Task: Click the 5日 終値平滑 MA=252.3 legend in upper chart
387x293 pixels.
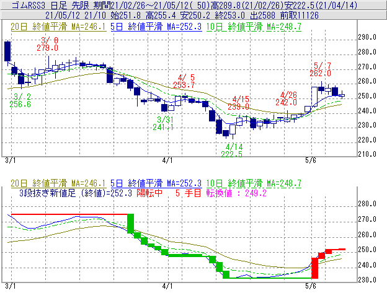Action: click(x=156, y=27)
